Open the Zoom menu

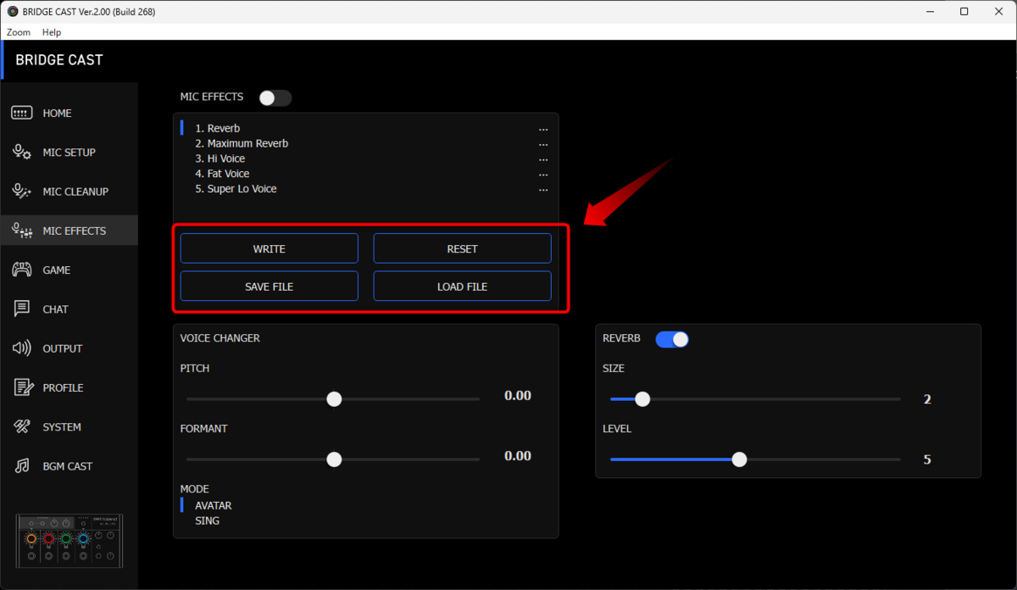[19, 32]
